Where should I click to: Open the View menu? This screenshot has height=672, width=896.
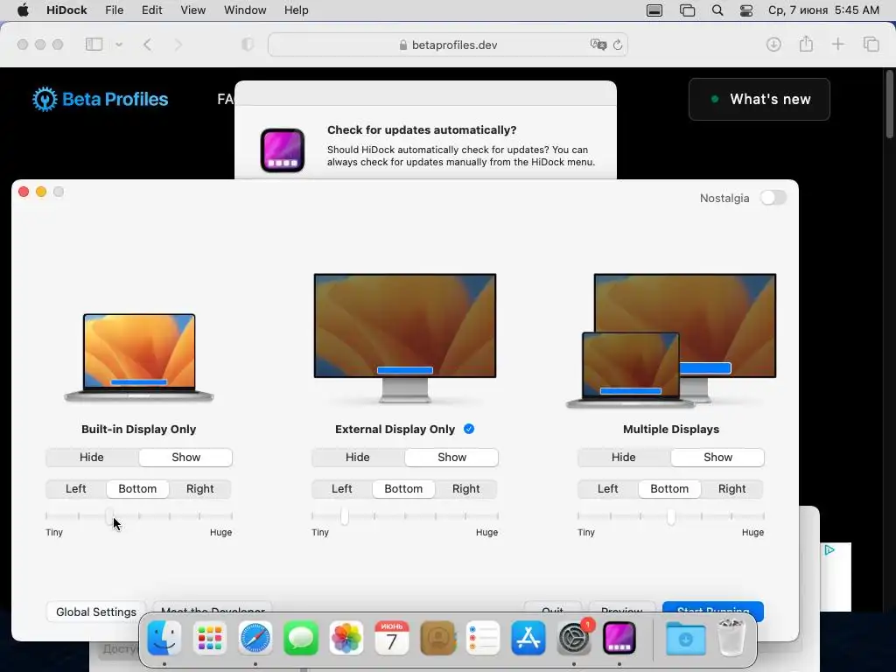pos(193,10)
